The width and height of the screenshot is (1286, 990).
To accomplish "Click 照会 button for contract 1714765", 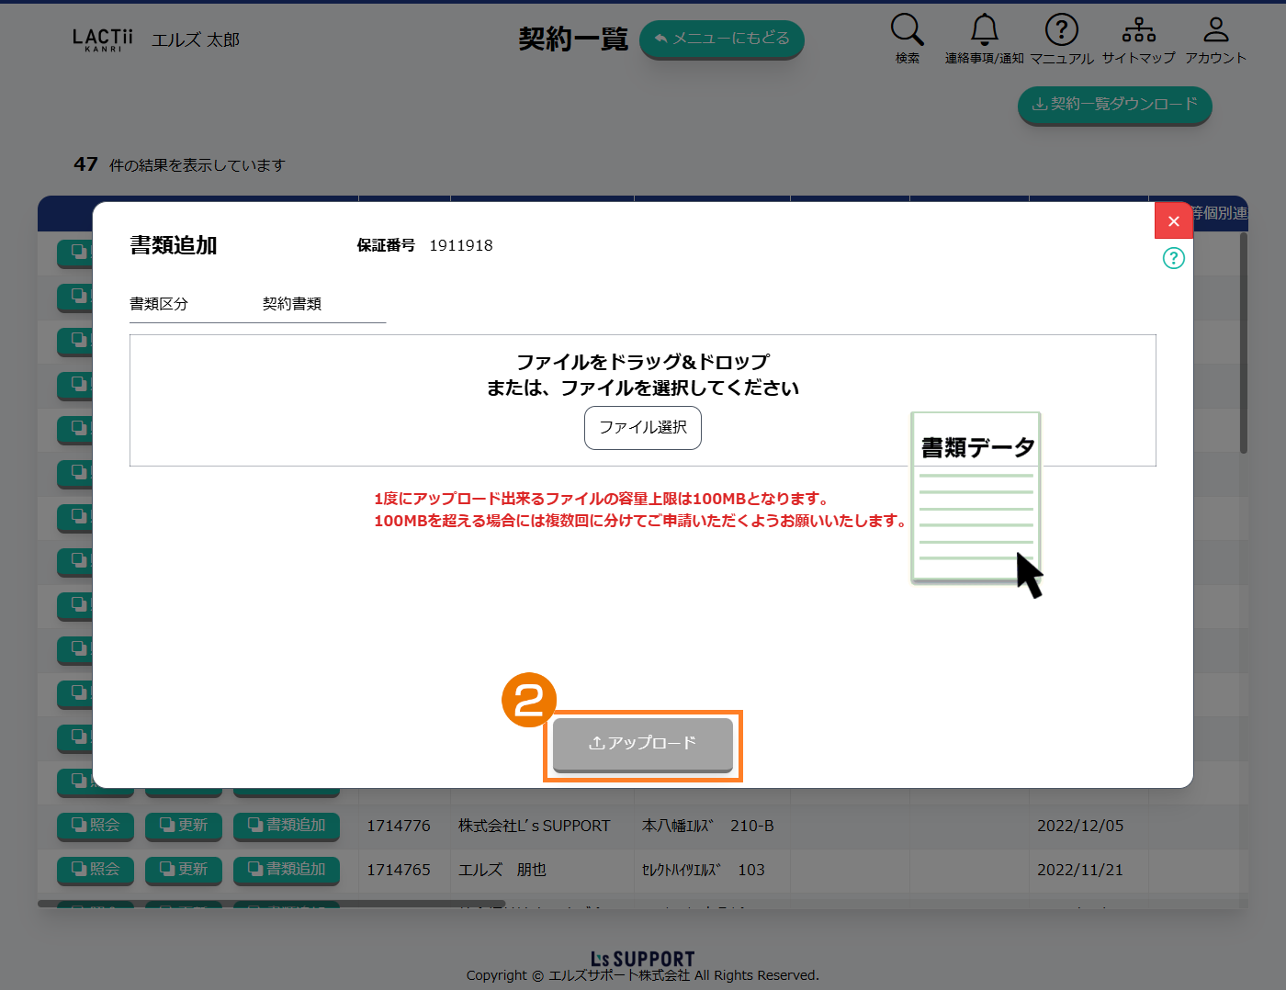I will click(x=96, y=870).
